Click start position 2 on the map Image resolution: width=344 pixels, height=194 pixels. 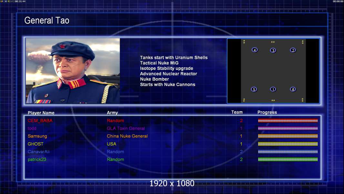pyautogui.click(x=293, y=50)
